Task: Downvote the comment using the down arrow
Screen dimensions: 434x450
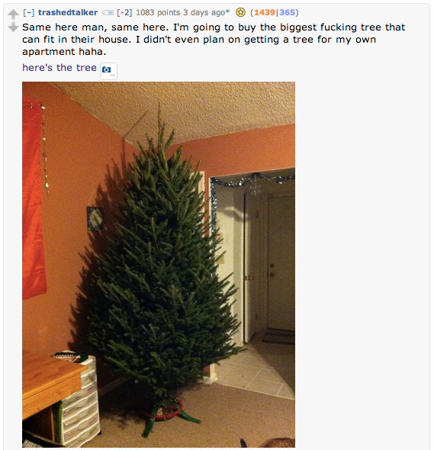Action: coord(13,27)
